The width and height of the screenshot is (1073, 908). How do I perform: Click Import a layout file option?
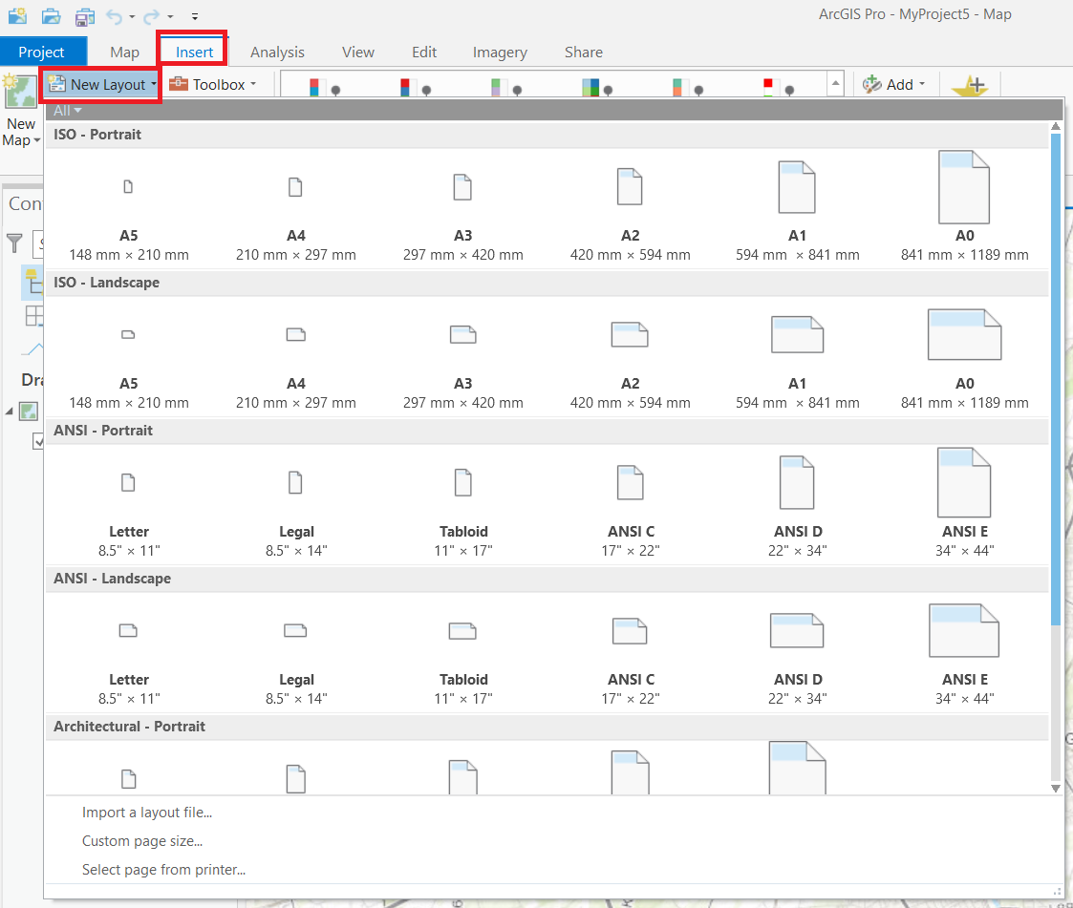click(x=147, y=813)
